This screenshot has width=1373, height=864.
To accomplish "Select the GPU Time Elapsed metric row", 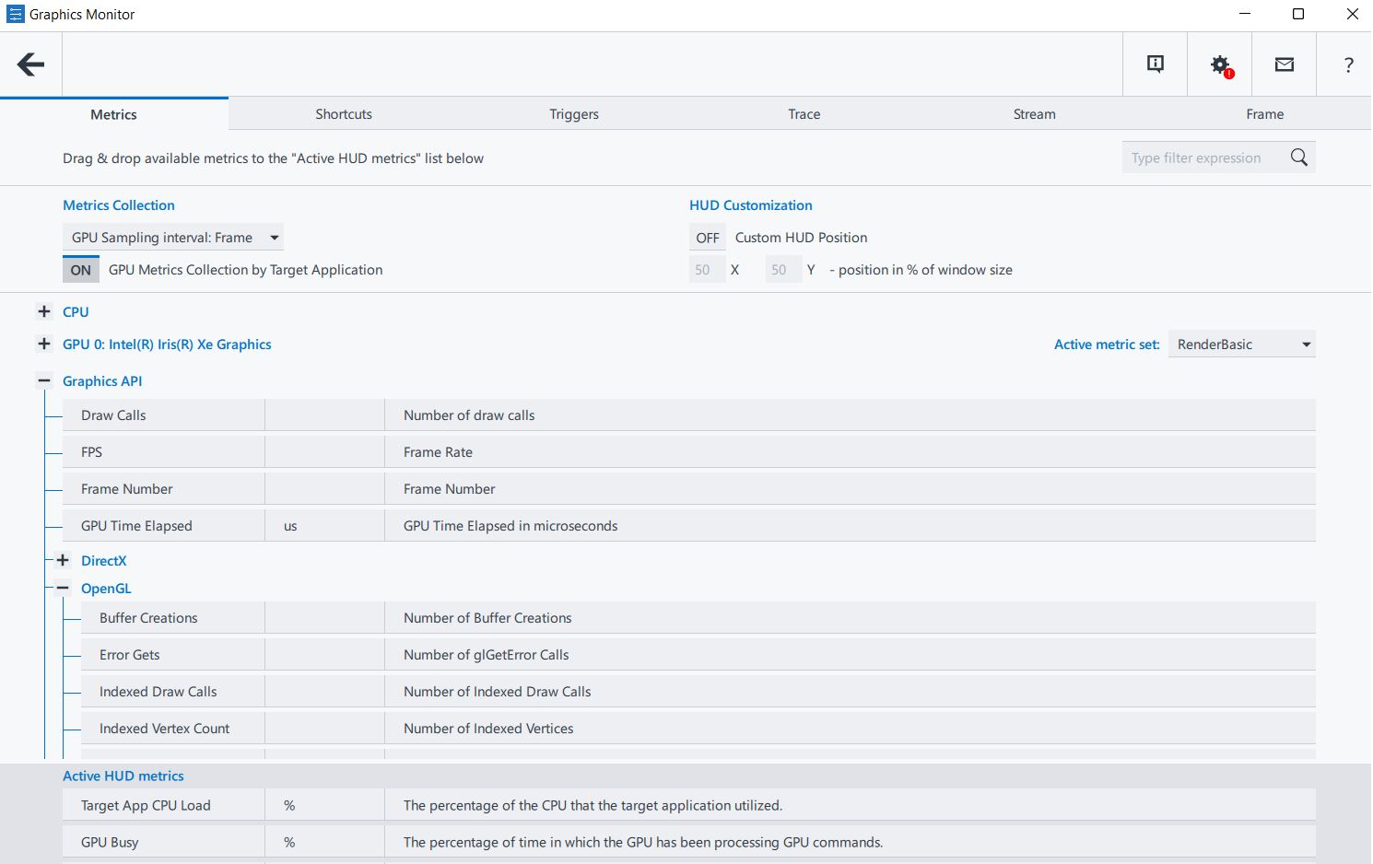I will [136, 526].
